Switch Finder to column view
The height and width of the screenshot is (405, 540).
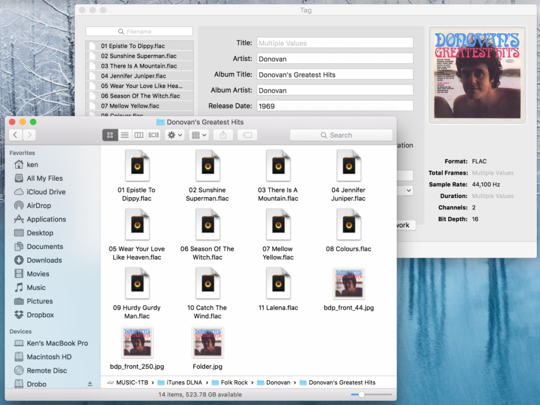click(x=139, y=135)
